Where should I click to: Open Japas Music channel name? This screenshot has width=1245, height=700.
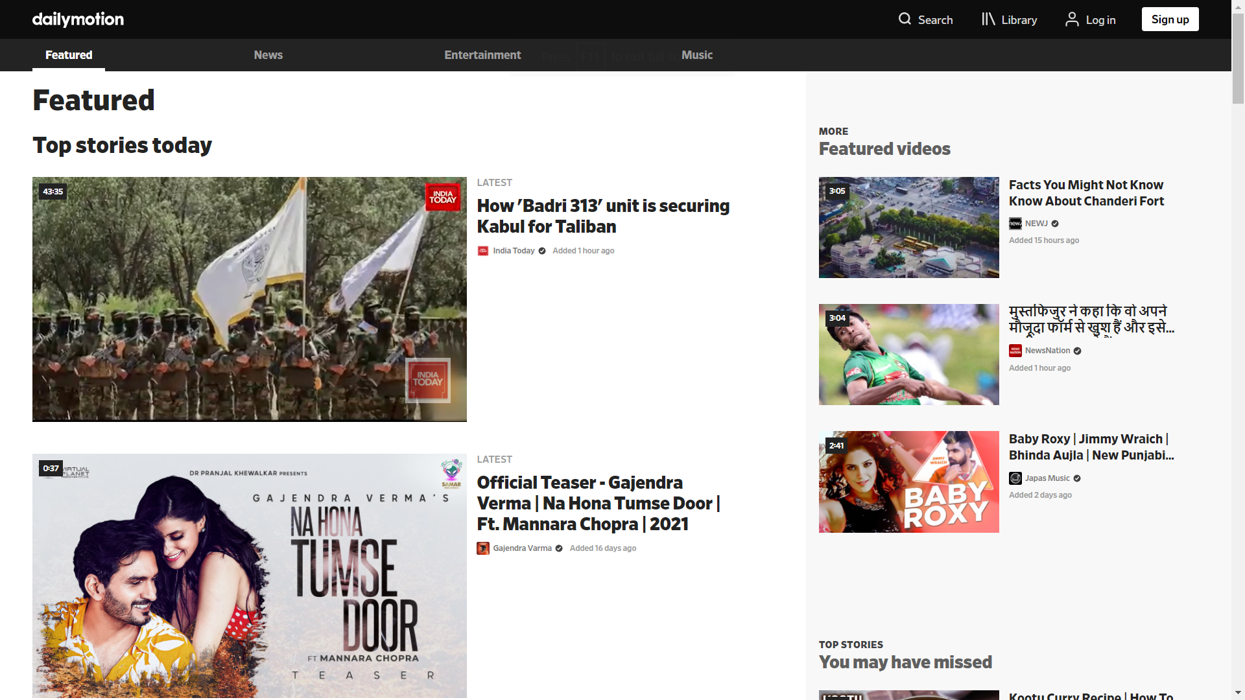tap(1047, 478)
